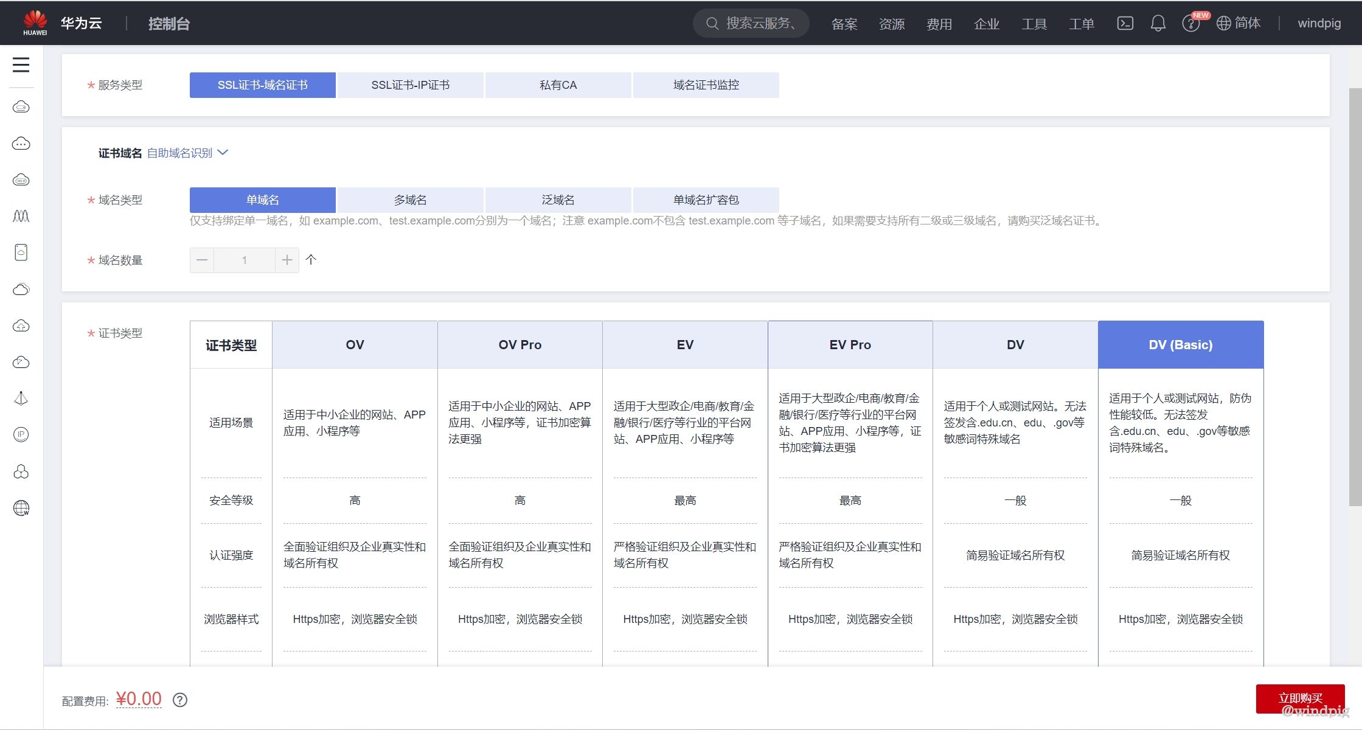Click the cloud service search box
The width and height of the screenshot is (1362, 730).
click(x=751, y=23)
